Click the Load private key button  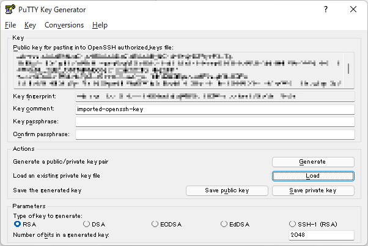(313, 176)
